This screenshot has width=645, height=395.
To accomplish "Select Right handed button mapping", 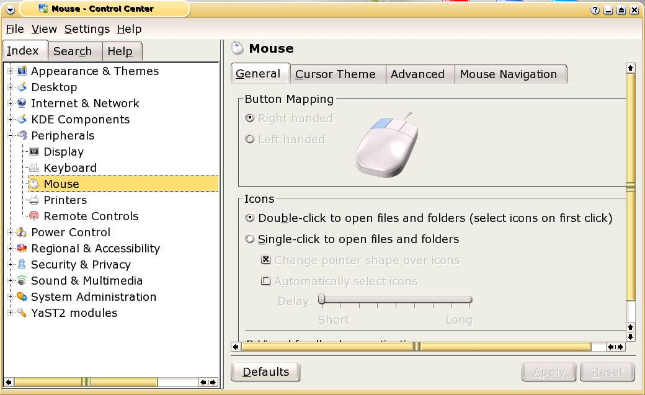I will pyautogui.click(x=250, y=118).
